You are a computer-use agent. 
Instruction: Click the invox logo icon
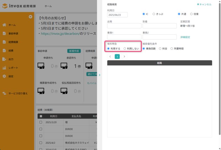[5, 6]
